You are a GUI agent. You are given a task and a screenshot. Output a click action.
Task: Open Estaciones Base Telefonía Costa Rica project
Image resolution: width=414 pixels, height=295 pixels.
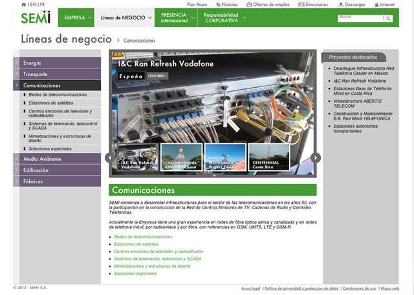tap(362, 91)
